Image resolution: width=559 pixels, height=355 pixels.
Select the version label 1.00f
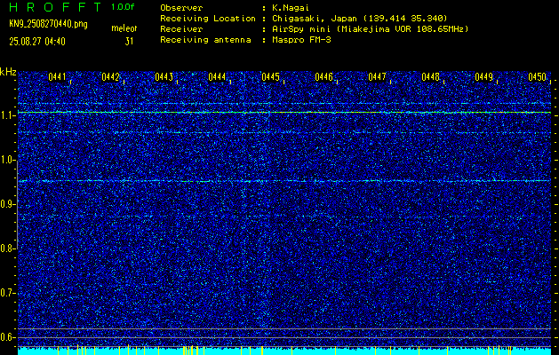click(123, 7)
